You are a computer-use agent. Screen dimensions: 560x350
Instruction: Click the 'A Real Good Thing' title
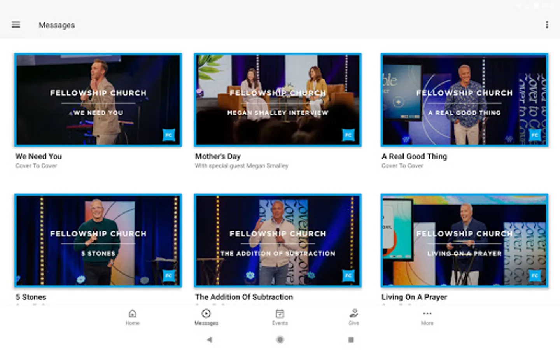(414, 156)
